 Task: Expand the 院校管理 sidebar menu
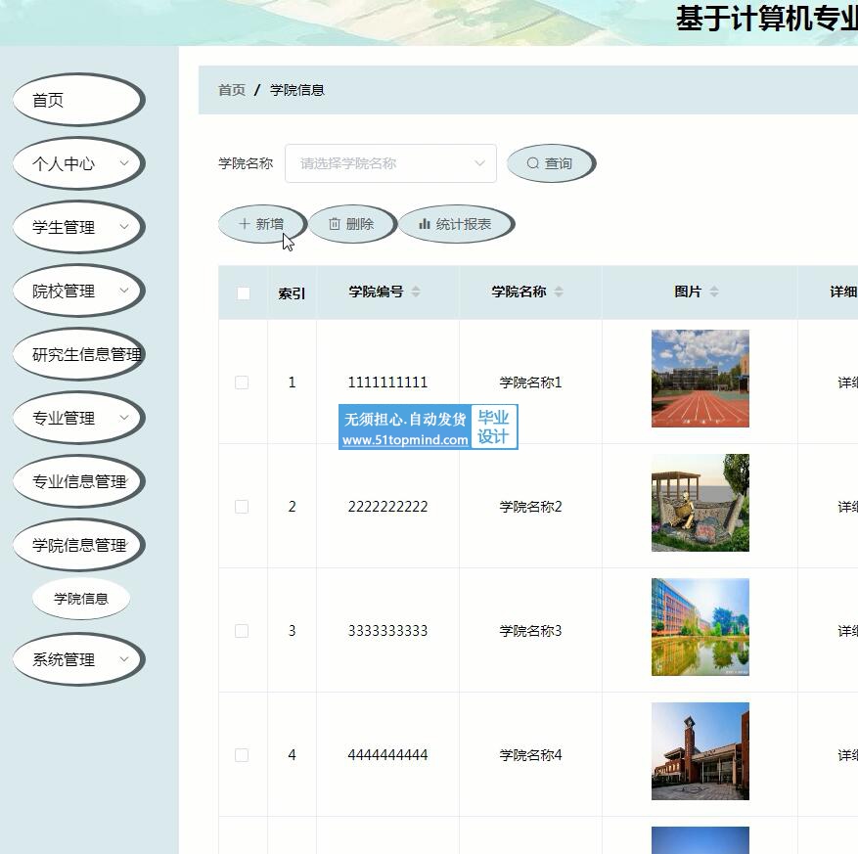(79, 292)
